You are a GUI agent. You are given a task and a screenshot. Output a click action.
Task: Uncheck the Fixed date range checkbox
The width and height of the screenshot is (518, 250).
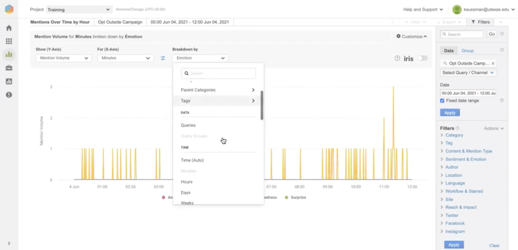coord(443,101)
